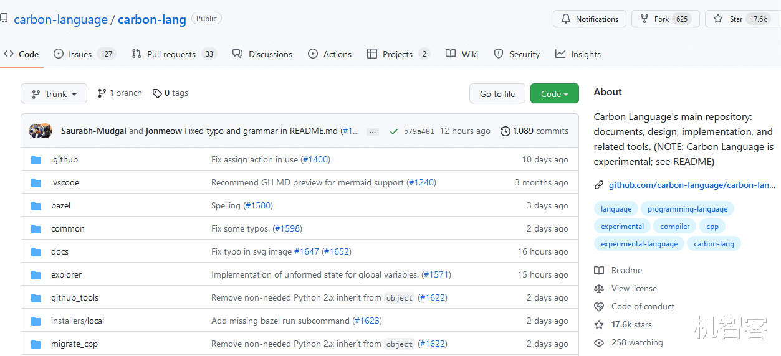Open the Insights tab
Image resolution: width=781 pixels, height=356 pixels.
(x=578, y=54)
